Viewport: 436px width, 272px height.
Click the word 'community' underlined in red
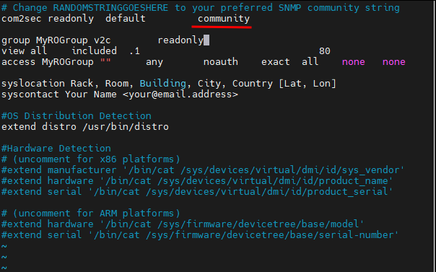(x=224, y=19)
